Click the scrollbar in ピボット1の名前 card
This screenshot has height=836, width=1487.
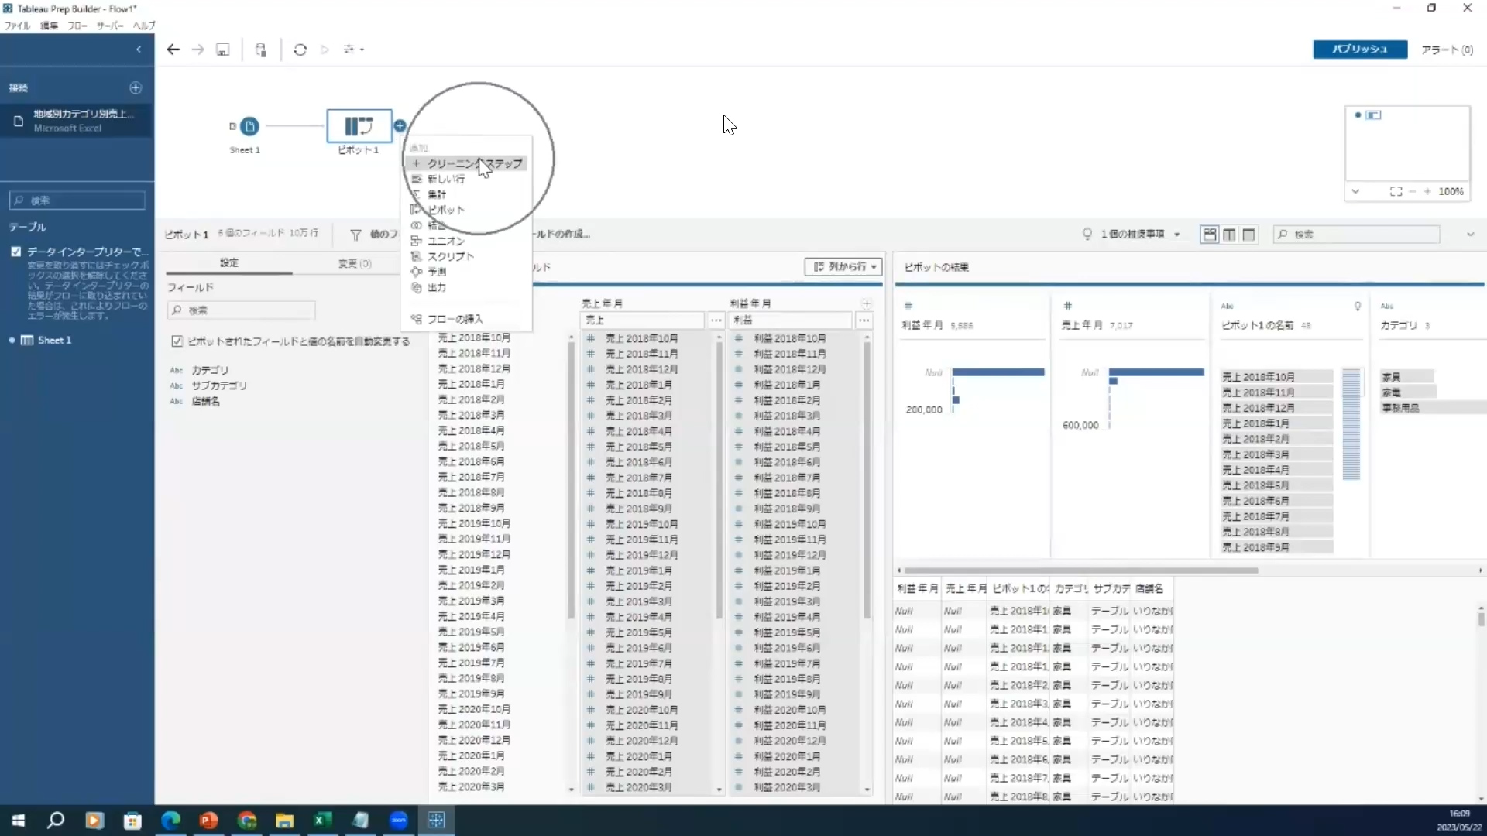pos(1351,424)
